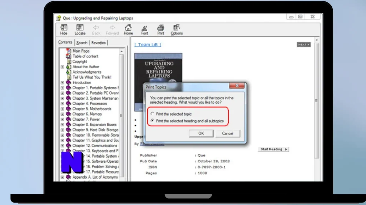Click the Chapter 4 Processors book icon

point(68,104)
